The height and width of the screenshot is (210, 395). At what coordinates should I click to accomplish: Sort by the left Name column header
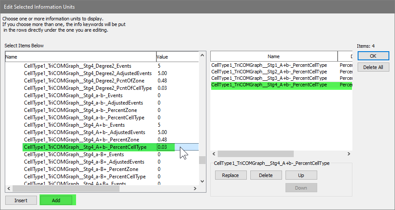click(80, 57)
